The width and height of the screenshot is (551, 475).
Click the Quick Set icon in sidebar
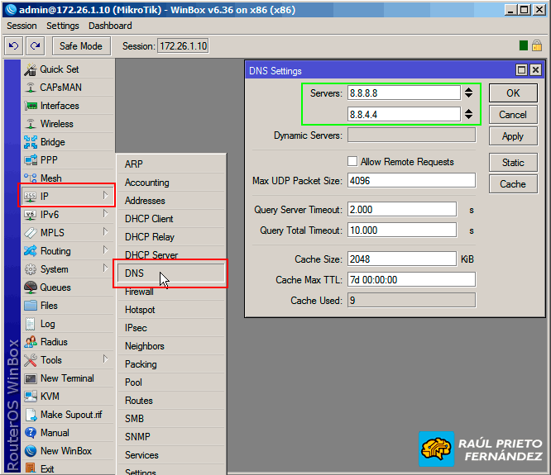coord(31,69)
